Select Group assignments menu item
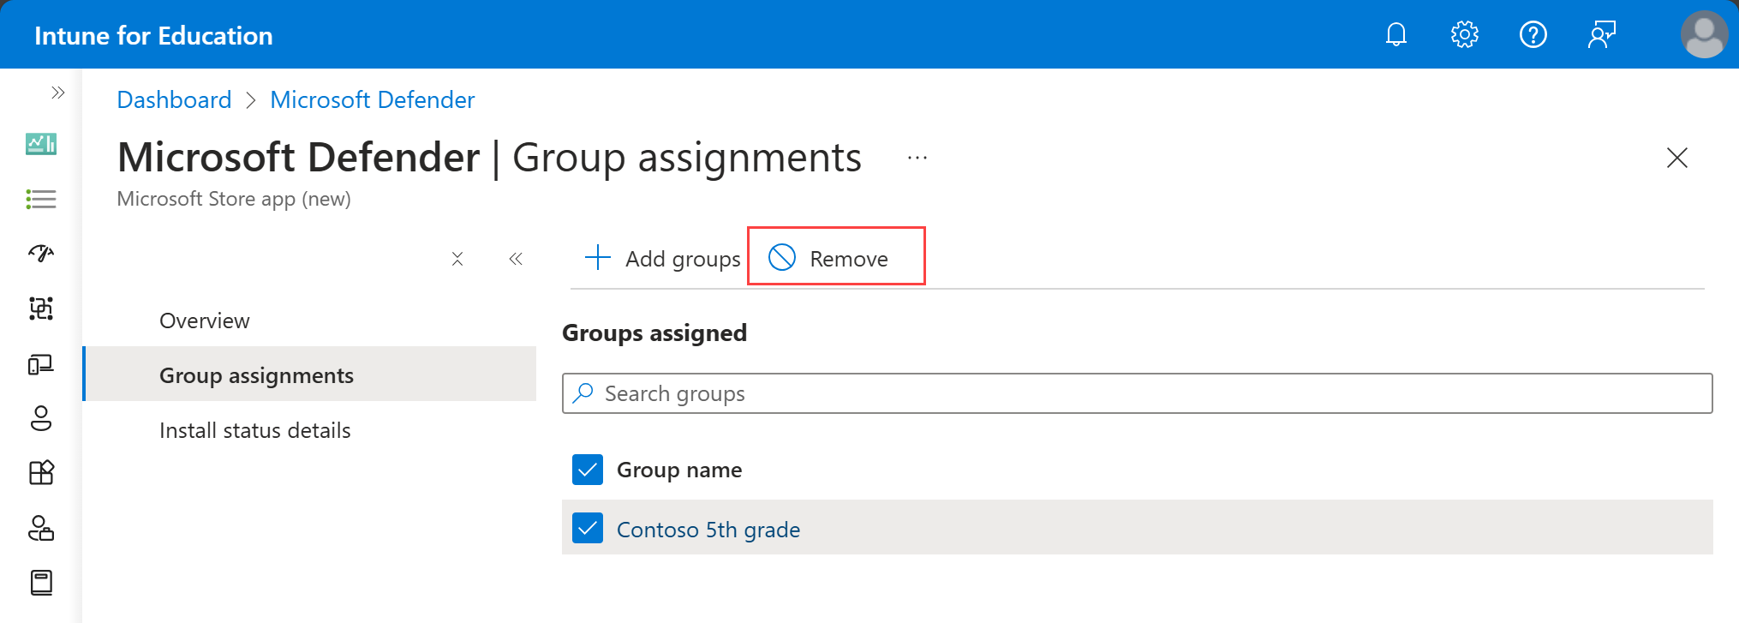Viewport: 1739px width, 623px height. [x=309, y=375]
